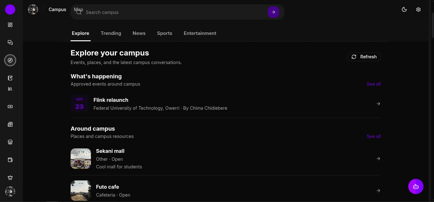This screenshot has width=434, height=202.
Task: Open the Sekani mall thumbnail image
Action: (81, 159)
